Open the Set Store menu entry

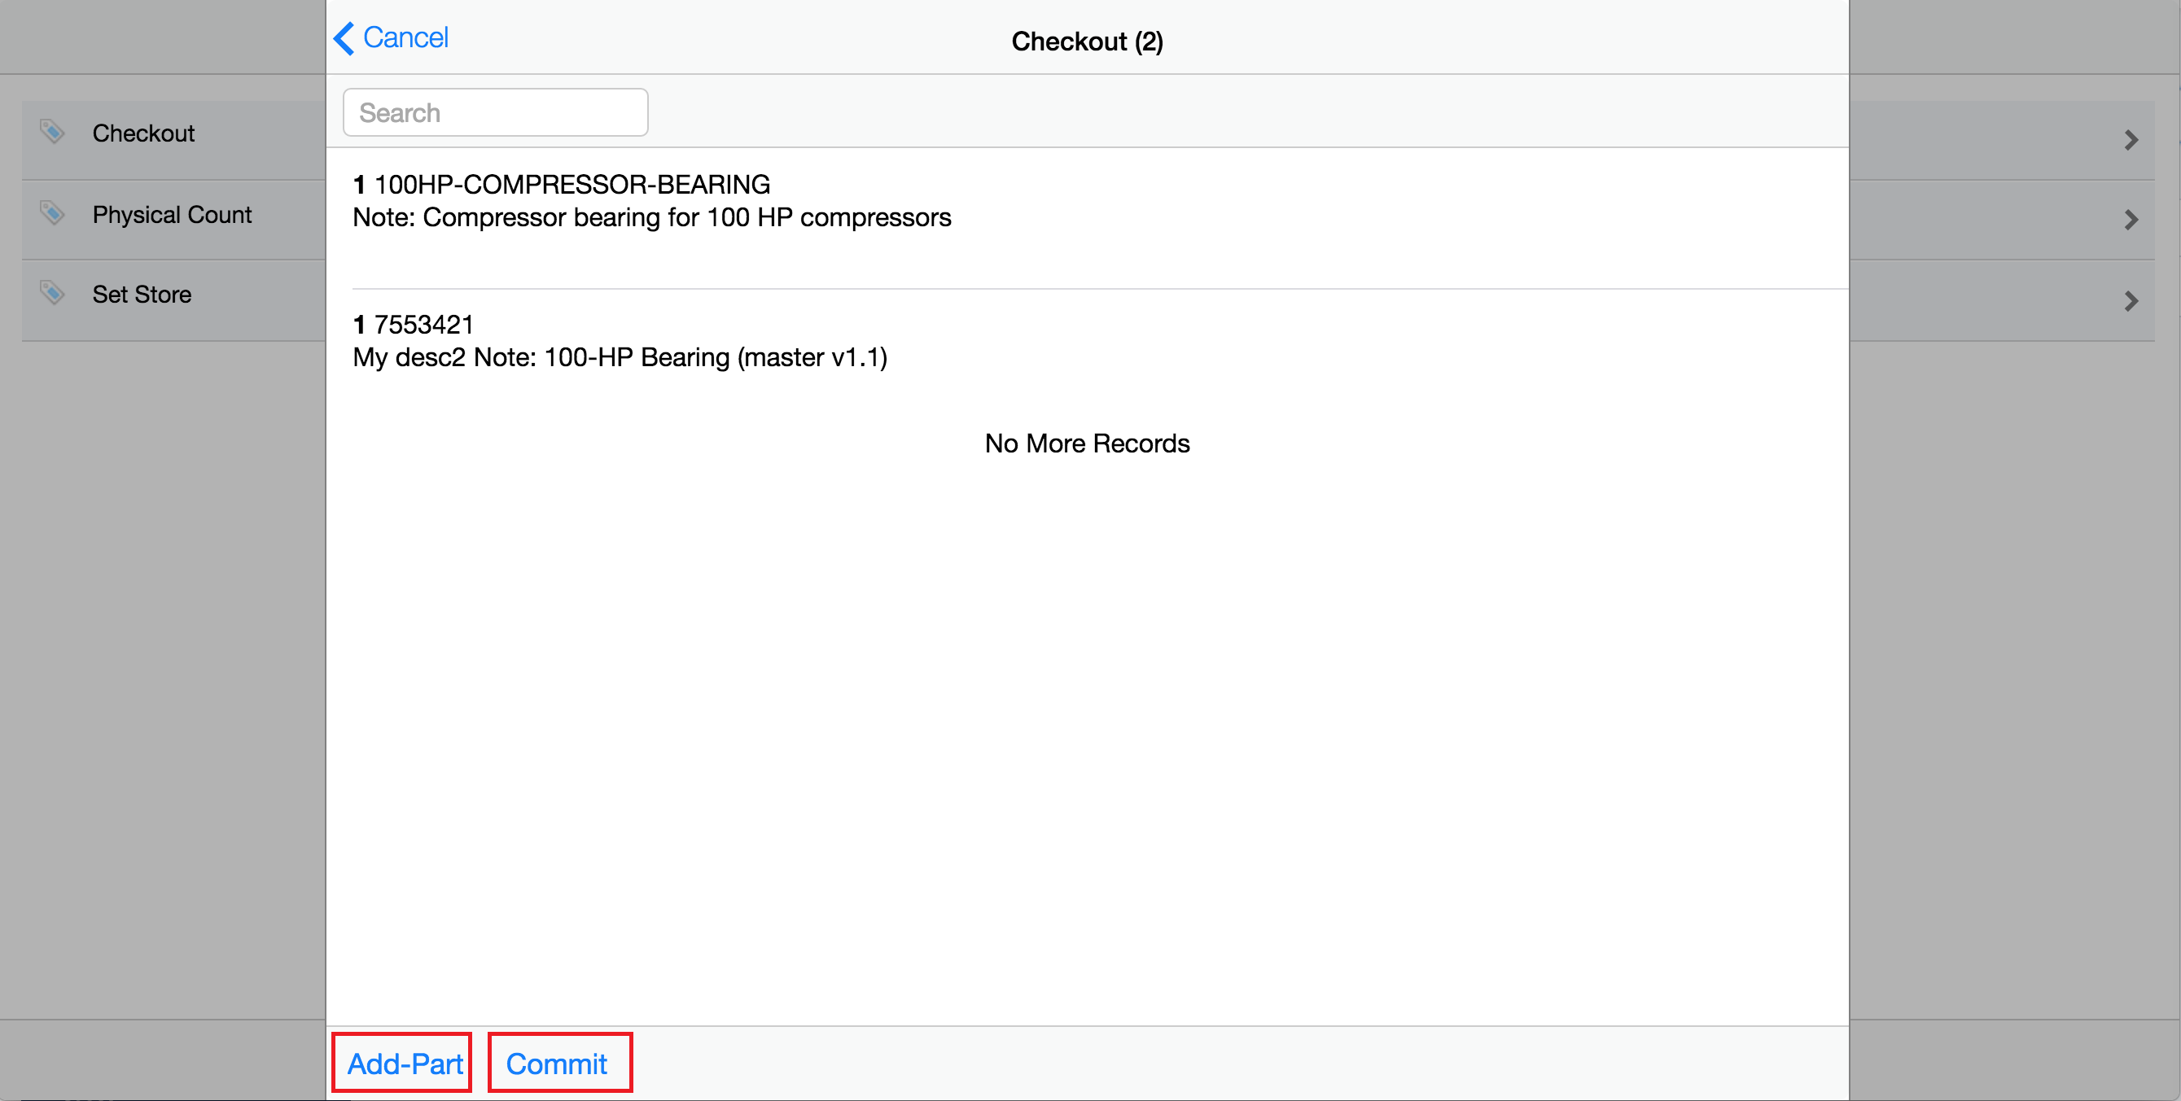142,295
